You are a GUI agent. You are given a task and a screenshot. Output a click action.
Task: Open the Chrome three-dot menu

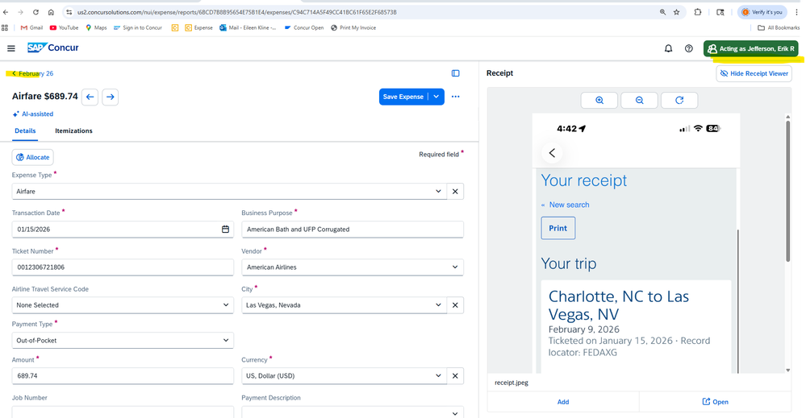tap(797, 12)
